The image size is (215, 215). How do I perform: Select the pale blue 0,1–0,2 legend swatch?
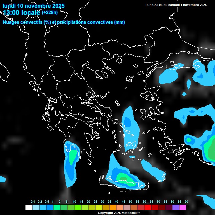coord(36,207)
